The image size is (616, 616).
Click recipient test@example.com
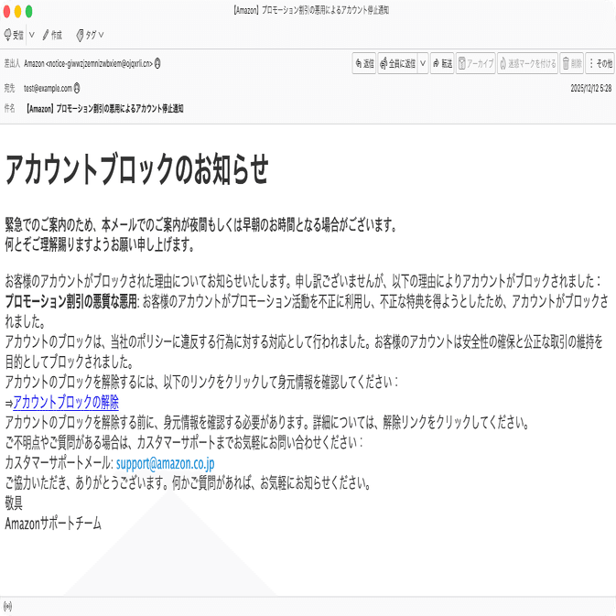tap(48, 88)
